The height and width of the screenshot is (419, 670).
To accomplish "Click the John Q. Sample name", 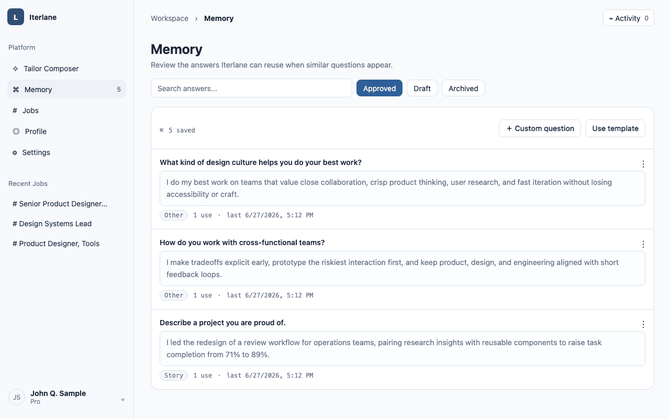I will [58, 393].
